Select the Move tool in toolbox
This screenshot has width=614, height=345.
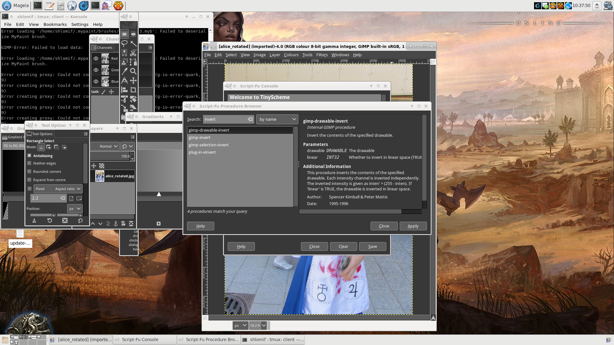tap(133, 80)
